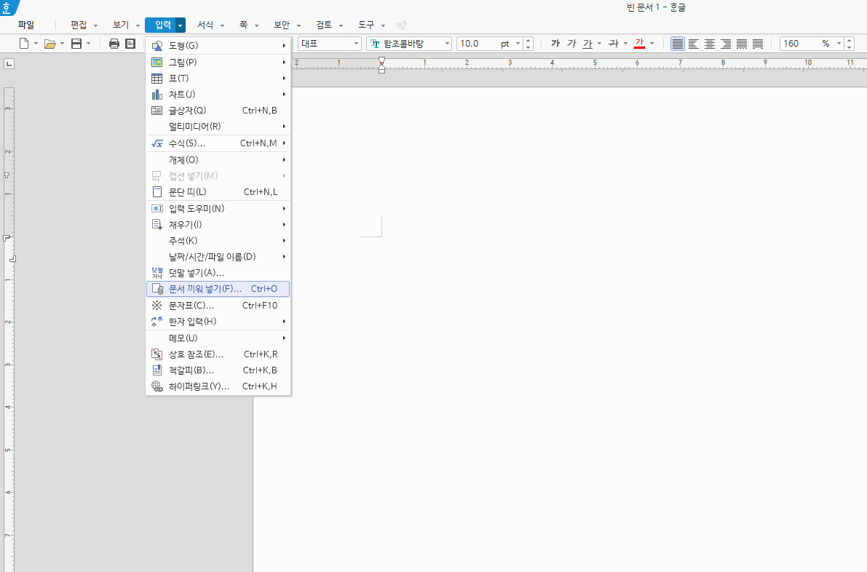Open the 도구 menu
The image size is (867, 572).
click(366, 25)
